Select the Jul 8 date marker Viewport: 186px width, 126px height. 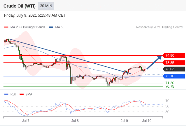75,121
